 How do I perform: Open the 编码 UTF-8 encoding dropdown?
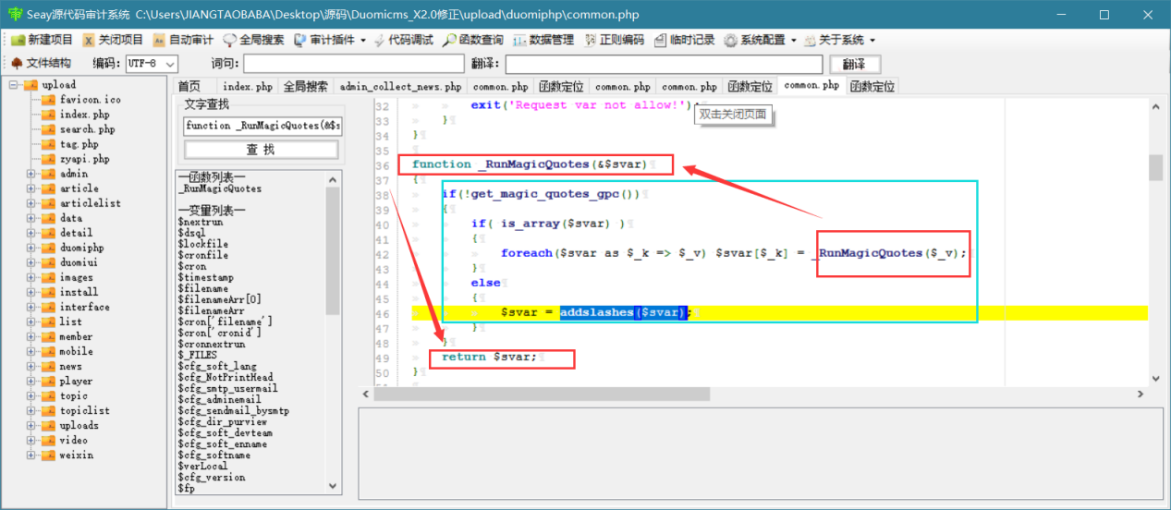pos(152,64)
